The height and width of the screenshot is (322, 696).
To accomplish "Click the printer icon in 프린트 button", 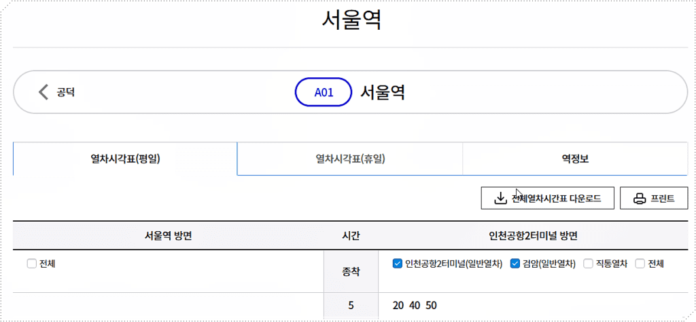I will [639, 199].
